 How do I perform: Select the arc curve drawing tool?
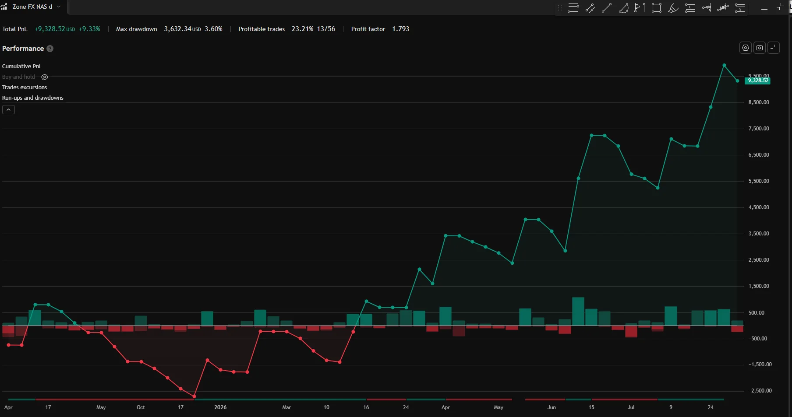point(623,8)
